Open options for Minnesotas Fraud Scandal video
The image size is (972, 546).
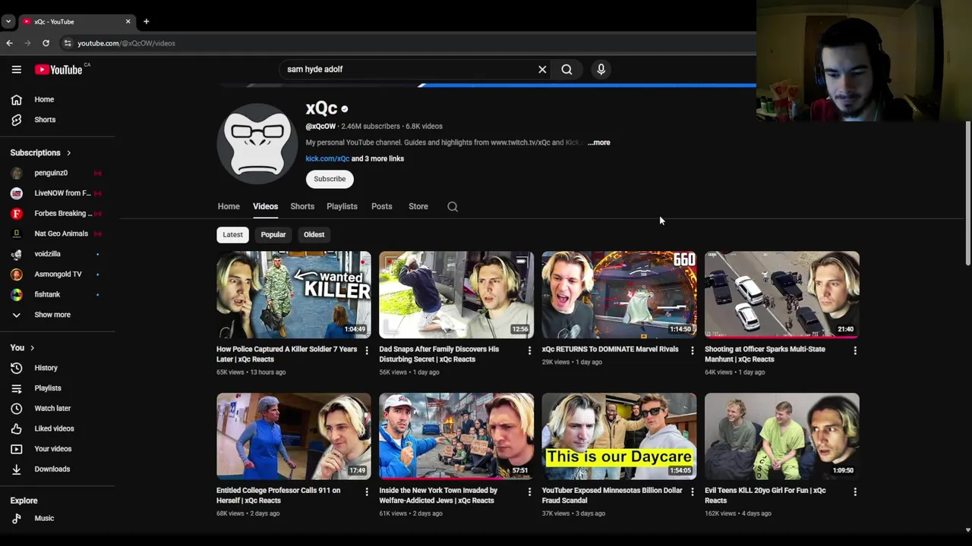[692, 491]
